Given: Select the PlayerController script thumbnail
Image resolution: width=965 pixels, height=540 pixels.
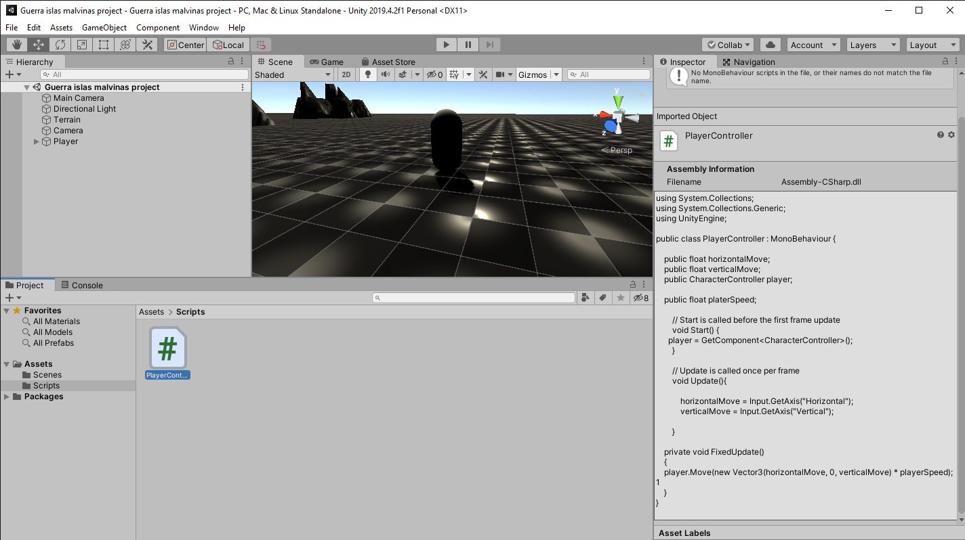Looking at the screenshot, I should (x=167, y=349).
